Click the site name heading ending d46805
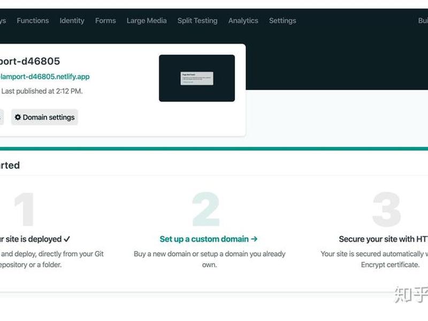Viewport: 428px width, 321px height. [30, 62]
